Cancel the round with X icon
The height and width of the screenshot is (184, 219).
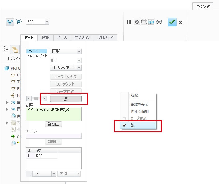coord(181,22)
